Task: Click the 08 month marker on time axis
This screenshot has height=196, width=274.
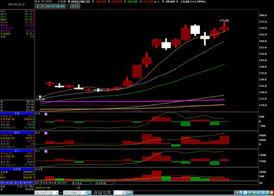Action: pos(78,188)
